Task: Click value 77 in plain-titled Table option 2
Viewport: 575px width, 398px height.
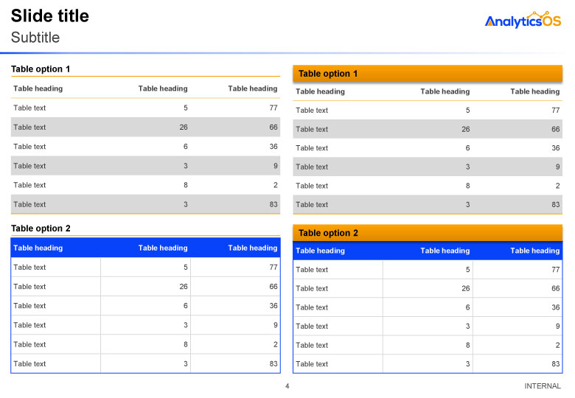Action: click(273, 267)
